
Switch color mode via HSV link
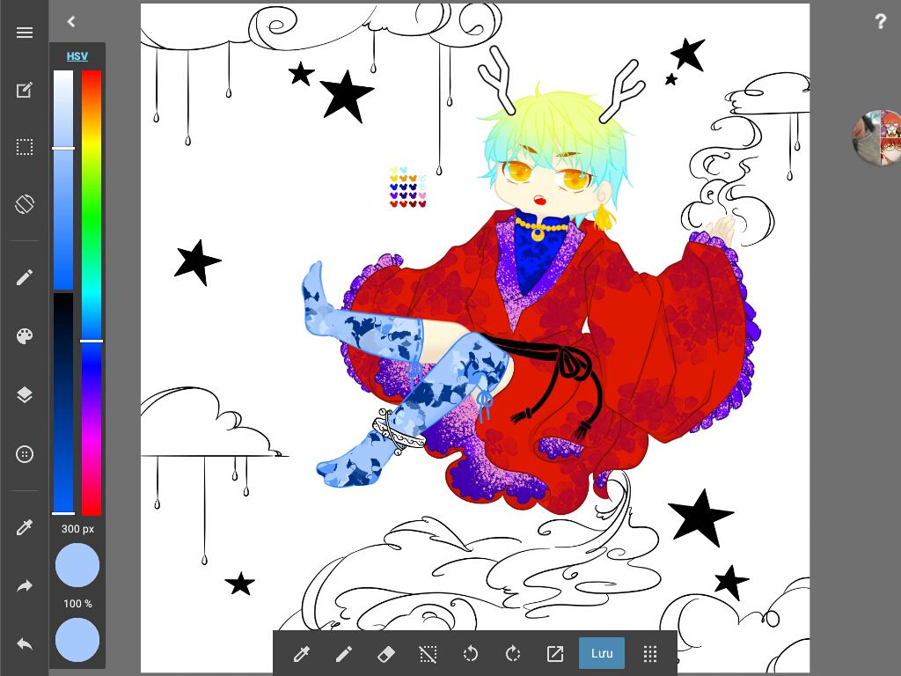77,56
